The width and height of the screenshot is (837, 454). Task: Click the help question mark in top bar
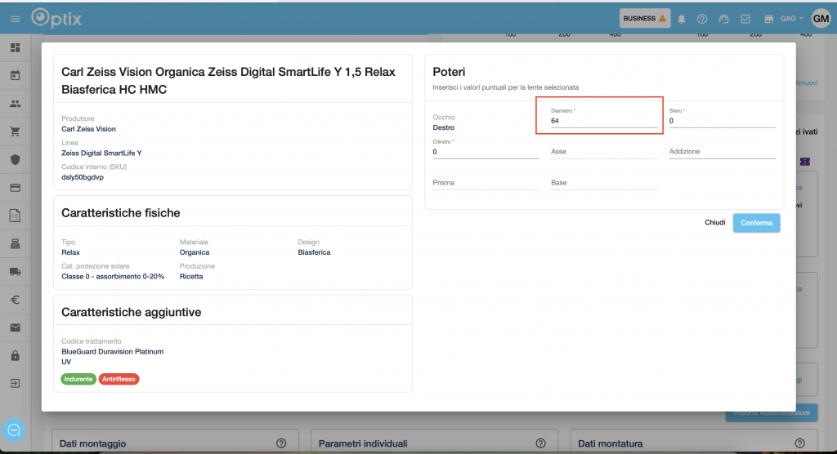click(702, 19)
